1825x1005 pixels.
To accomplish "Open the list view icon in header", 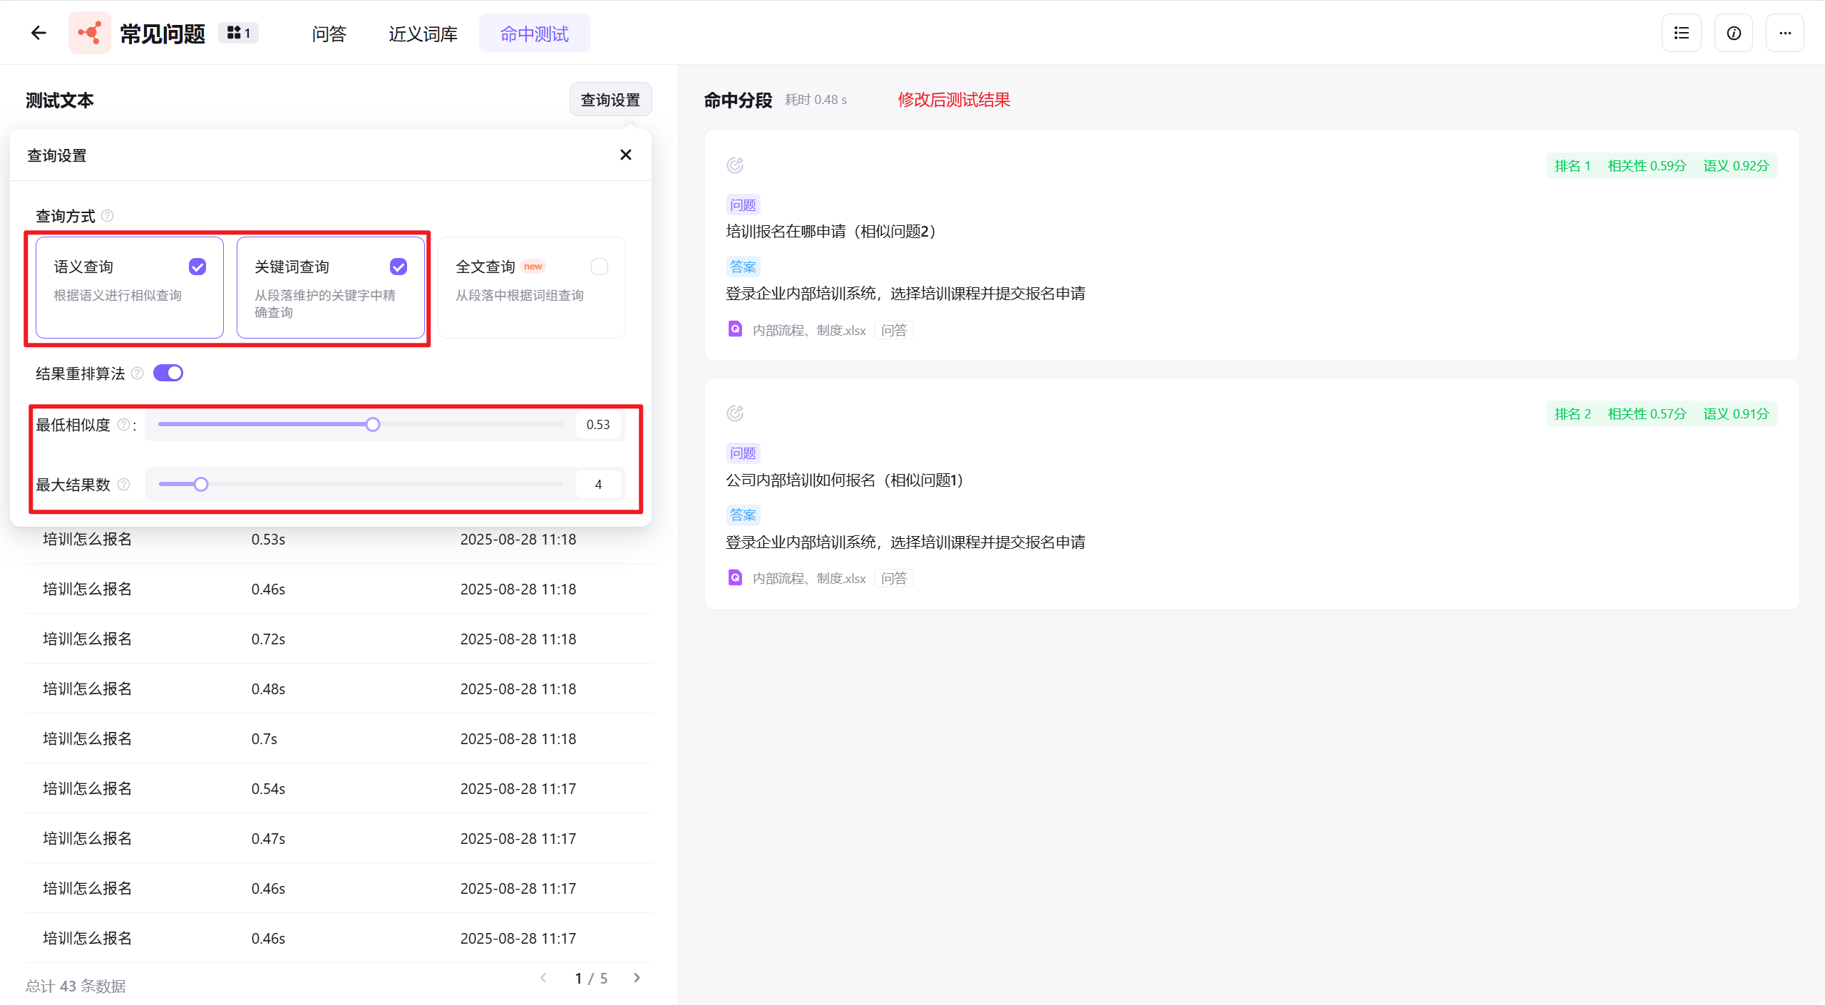I will pos(1681,33).
